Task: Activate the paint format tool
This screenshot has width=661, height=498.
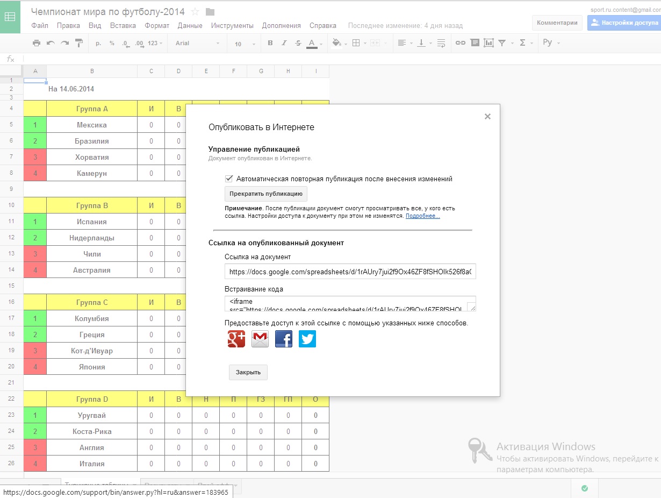Action: (x=79, y=43)
